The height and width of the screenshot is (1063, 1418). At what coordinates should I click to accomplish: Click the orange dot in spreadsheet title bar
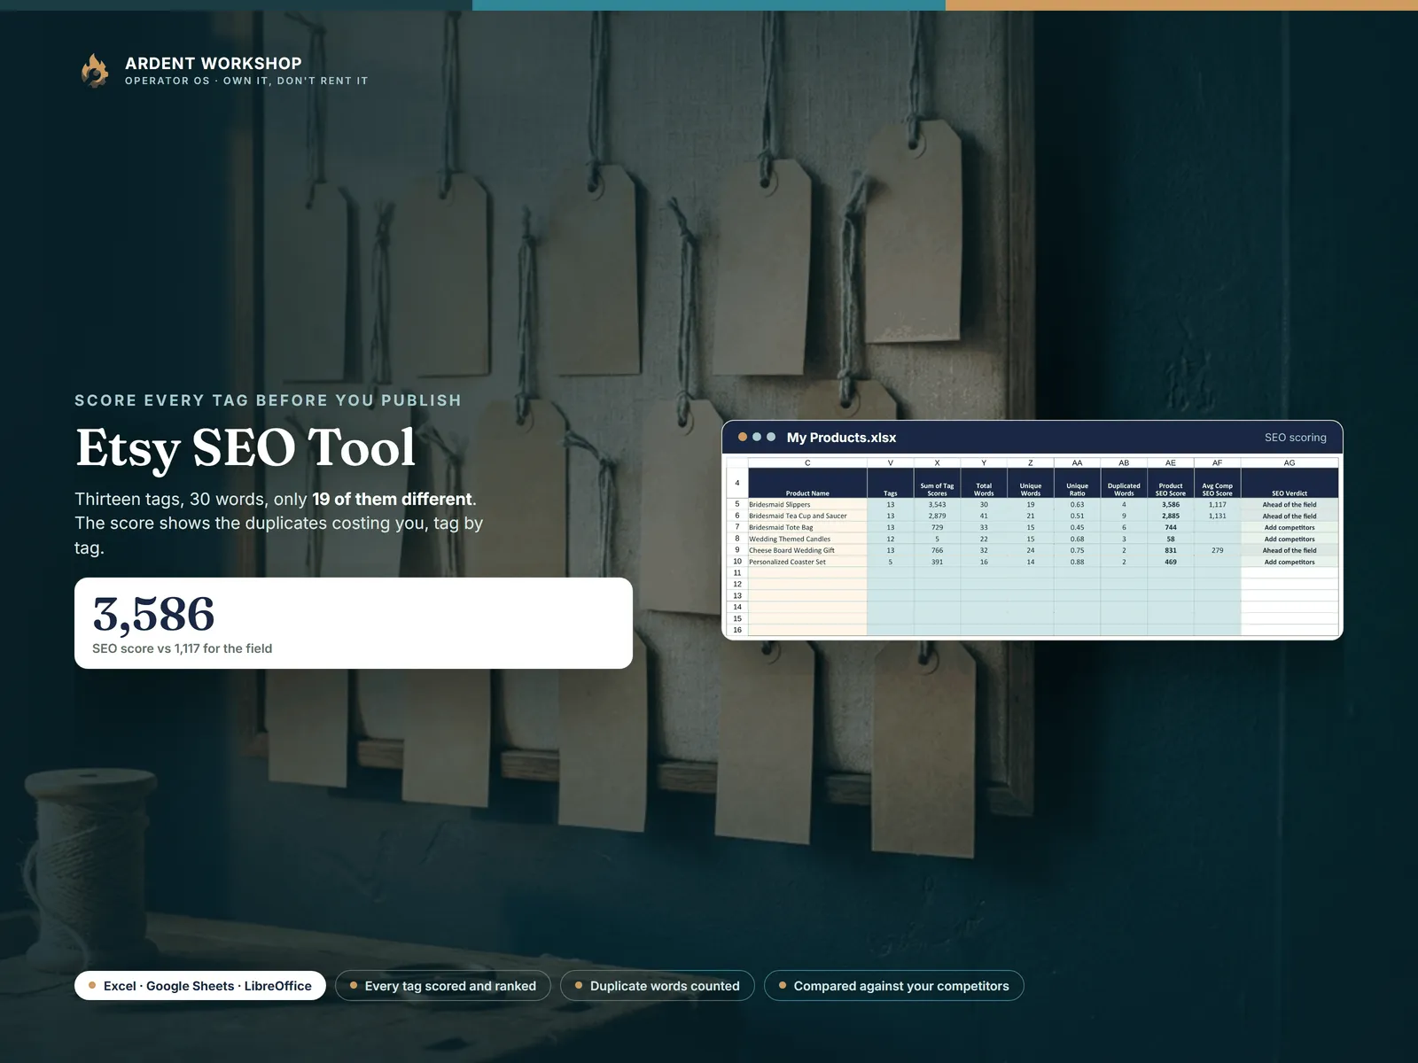click(743, 437)
